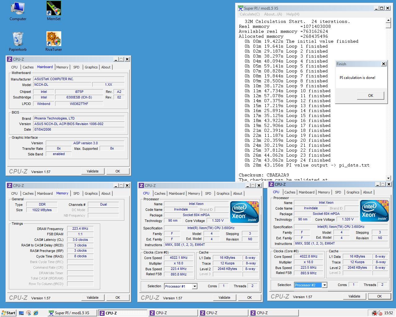
Task: Click the system clock showing 15:52
Action: coord(389,313)
